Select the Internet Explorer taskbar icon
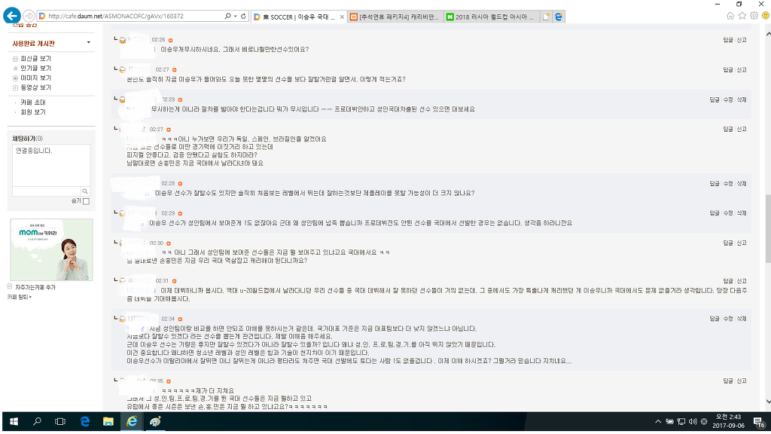The height and width of the screenshot is (434, 771). pyautogui.click(x=132, y=422)
